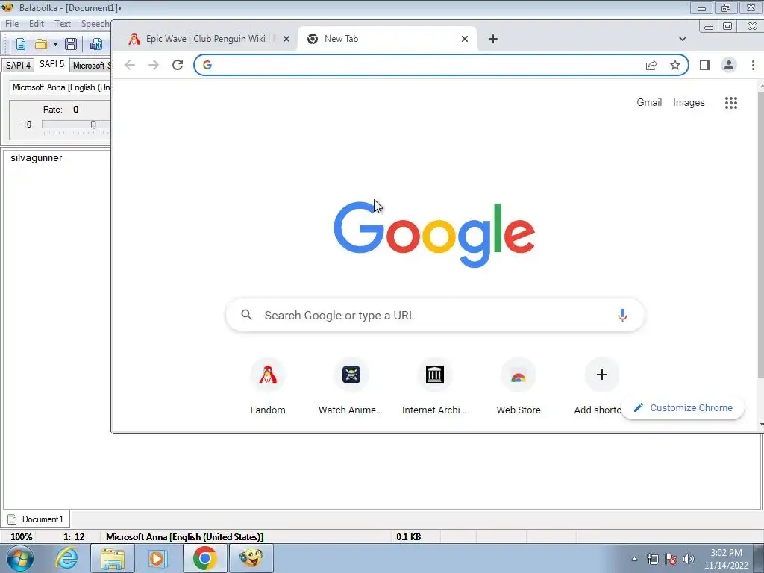The width and height of the screenshot is (764, 573).
Task: Click Save audio file icon in Balabolka
Action: click(x=96, y=44)
